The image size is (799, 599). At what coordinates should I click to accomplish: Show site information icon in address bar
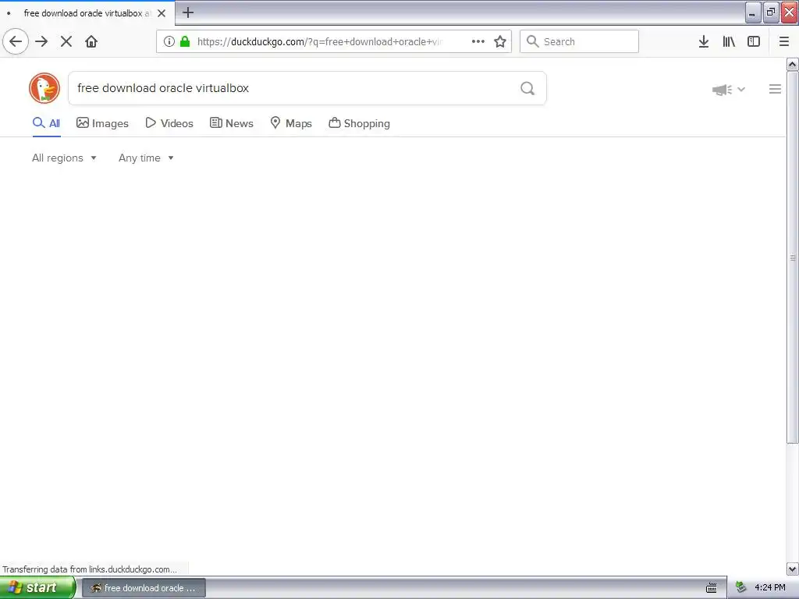point(169,41)
